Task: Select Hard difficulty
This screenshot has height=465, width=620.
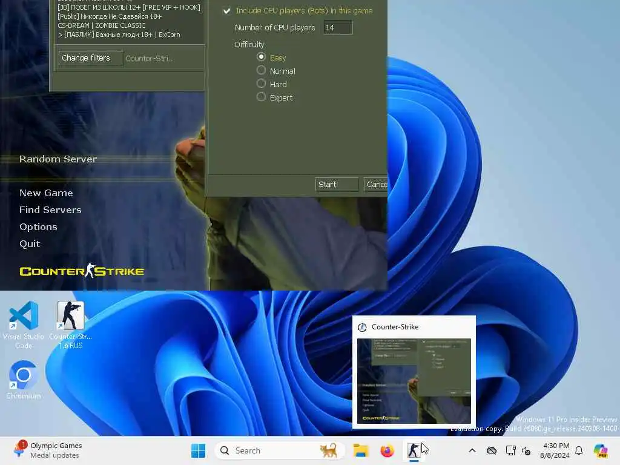Action: (261, 84)
